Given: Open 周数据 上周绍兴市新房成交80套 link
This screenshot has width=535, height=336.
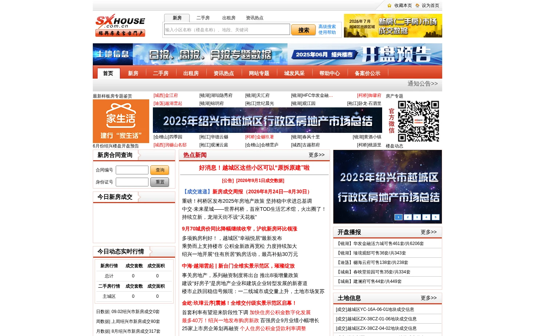Looking at the screenshot, I should (128, 321).
